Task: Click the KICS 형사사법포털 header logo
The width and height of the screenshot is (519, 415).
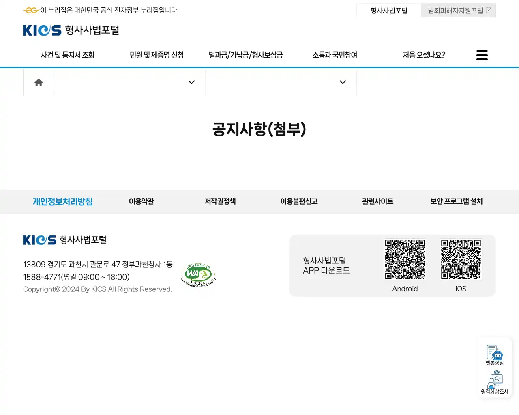Action: coord(71,30)
